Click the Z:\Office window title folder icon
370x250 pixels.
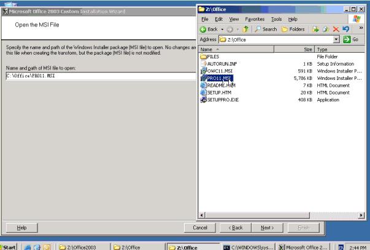point(201,9)
